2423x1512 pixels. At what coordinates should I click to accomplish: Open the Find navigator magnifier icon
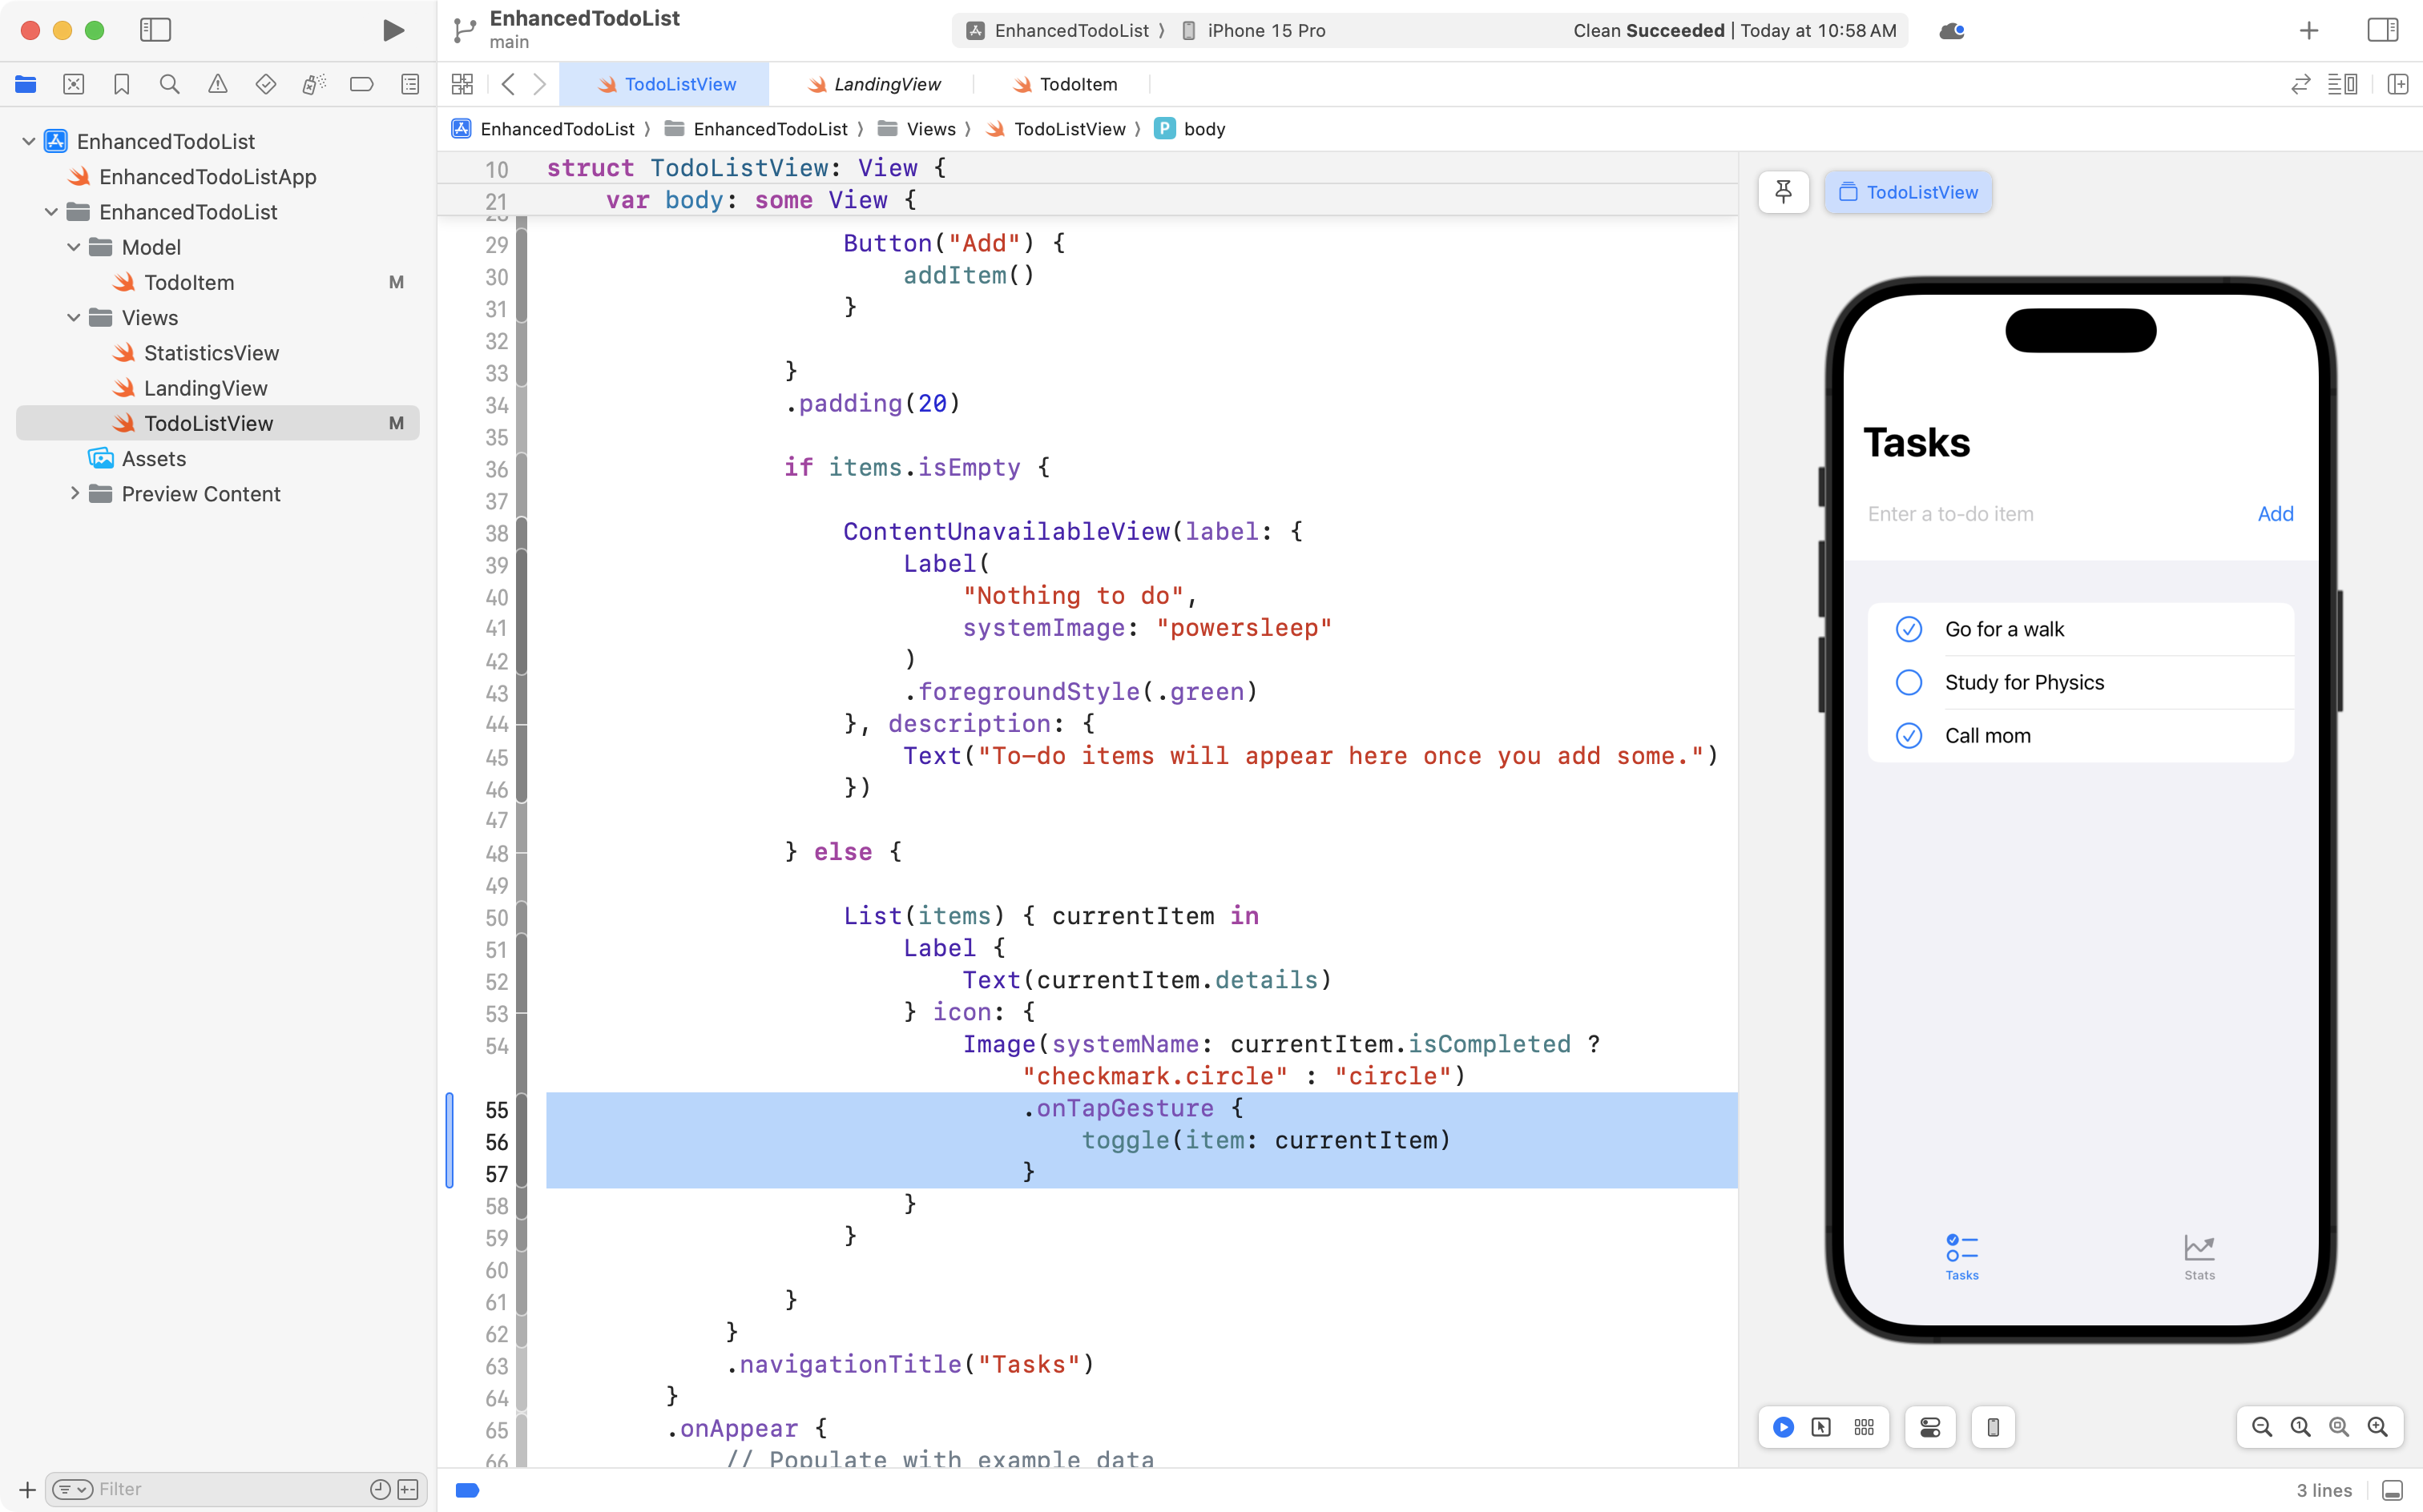tap(169, 84)
